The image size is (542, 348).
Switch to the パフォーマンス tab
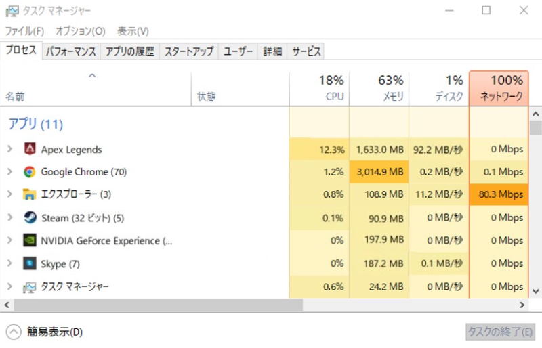tap(71, 51)
